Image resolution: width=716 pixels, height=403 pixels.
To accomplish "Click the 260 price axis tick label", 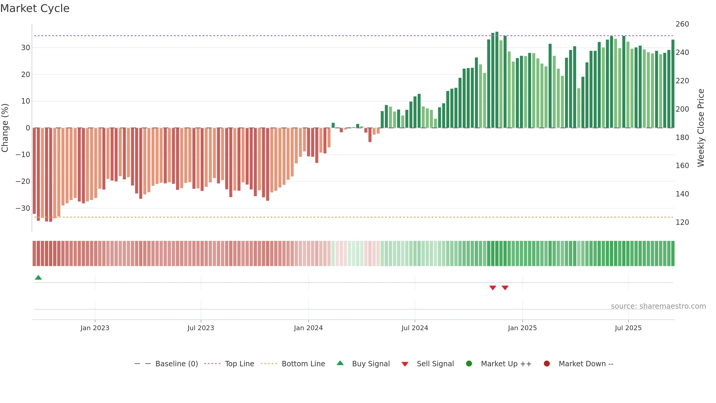I will [682, 24].
